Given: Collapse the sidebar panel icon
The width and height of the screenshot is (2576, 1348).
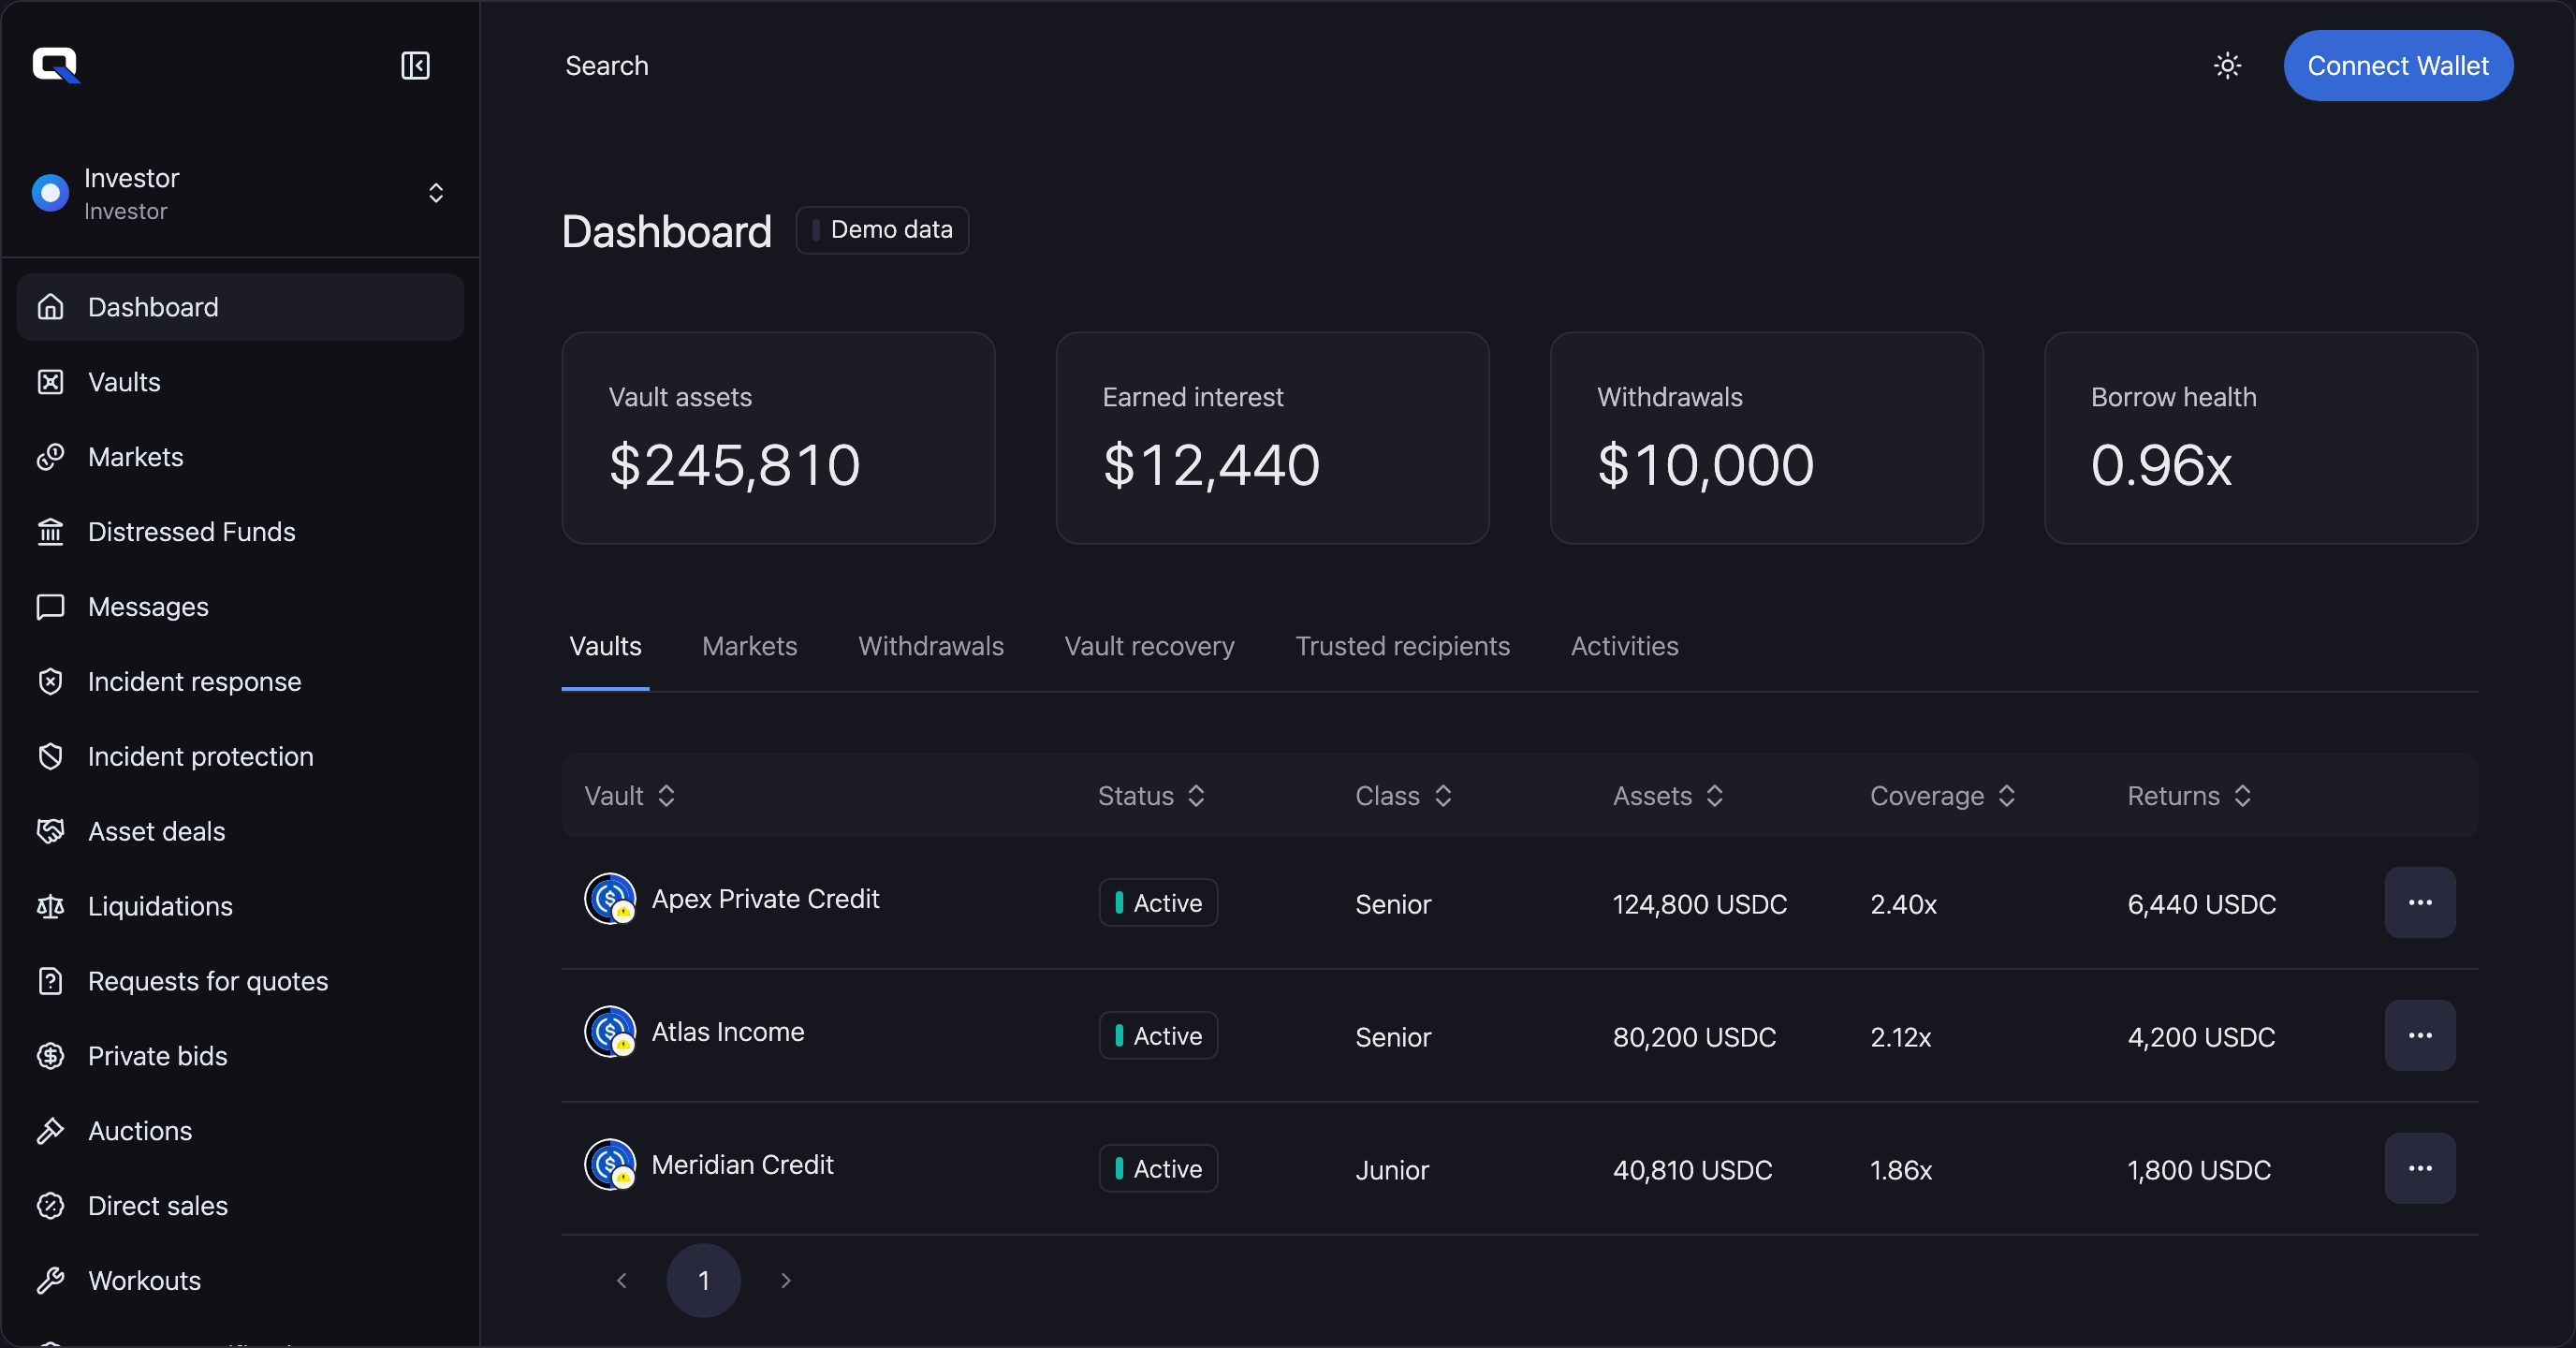Looking at the screenshot, I should [415, 66].
